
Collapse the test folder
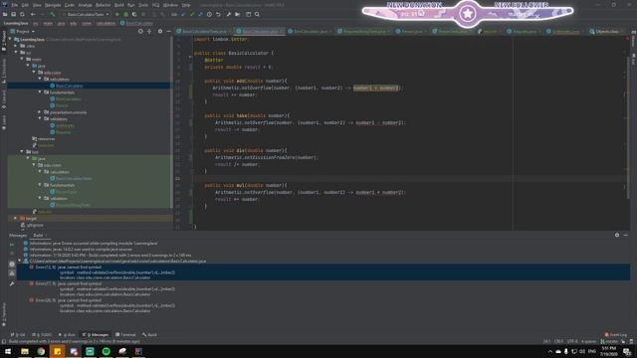point(22,152)
